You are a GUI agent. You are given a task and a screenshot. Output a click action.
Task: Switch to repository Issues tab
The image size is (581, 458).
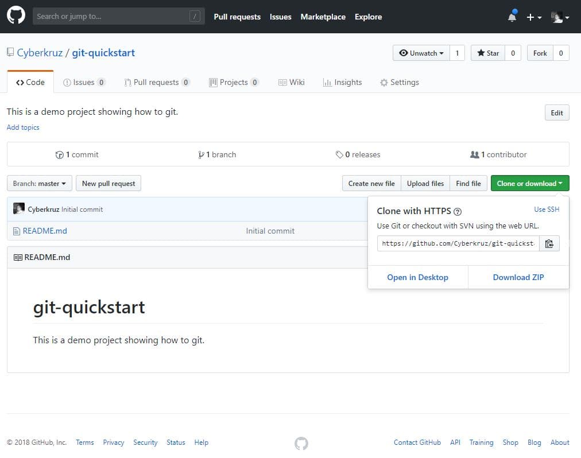pos(84,82)
